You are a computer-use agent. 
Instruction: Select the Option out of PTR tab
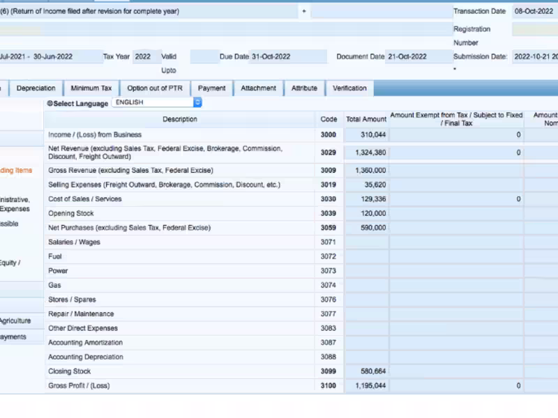[x=155, y=88]
